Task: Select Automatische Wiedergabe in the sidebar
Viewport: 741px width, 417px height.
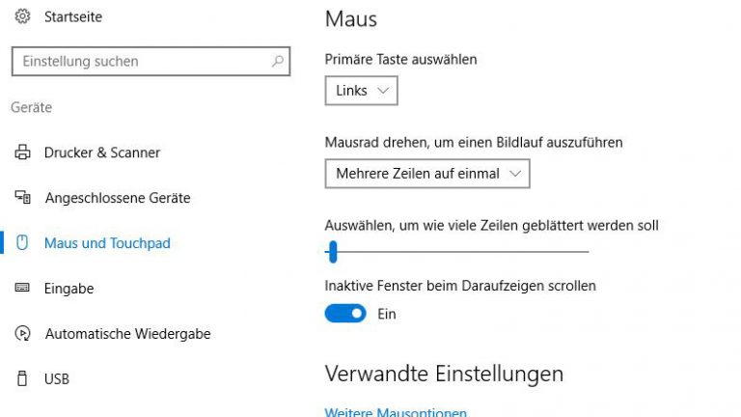Action: click(x=128, y=333)
